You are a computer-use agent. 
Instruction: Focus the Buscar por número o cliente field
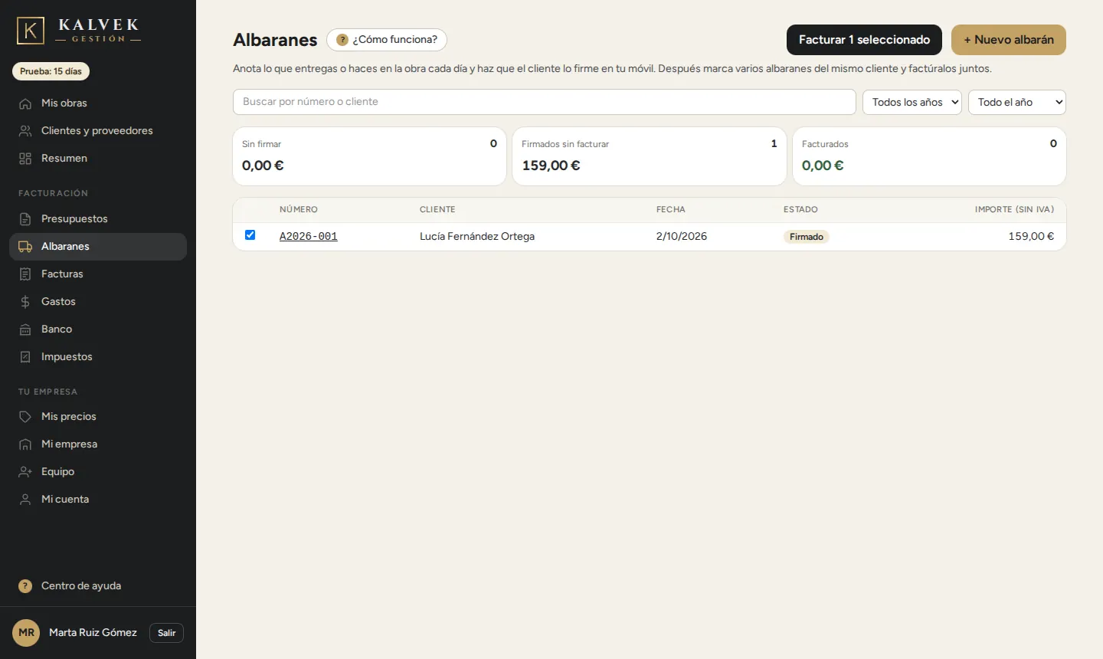(545, 102)
